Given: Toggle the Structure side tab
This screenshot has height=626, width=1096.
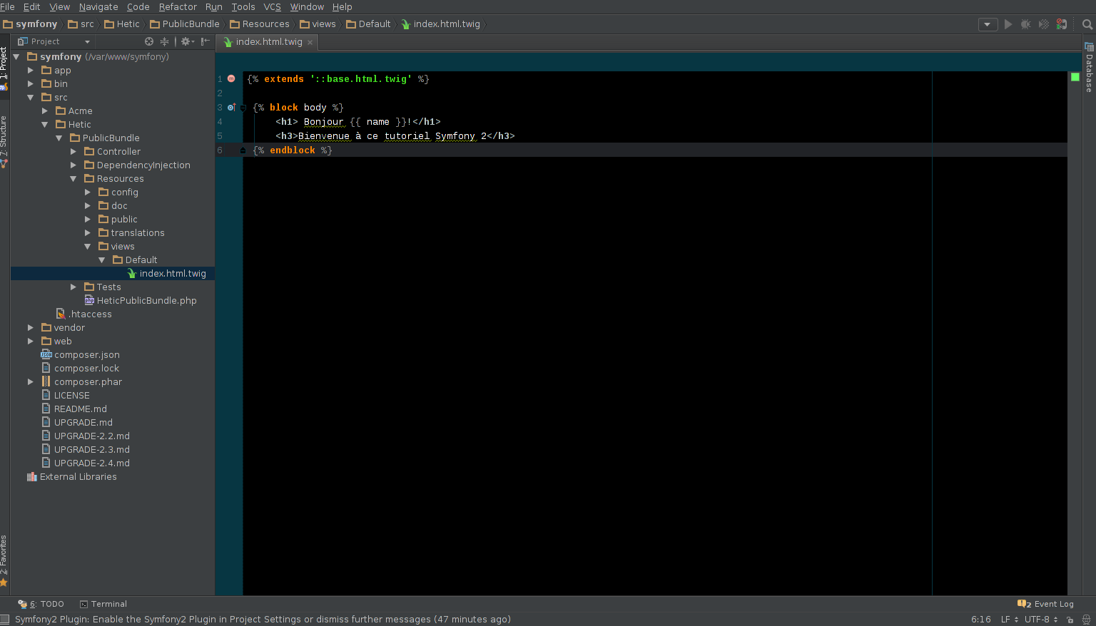Looking at the screenshot, I should click(4, 141).
